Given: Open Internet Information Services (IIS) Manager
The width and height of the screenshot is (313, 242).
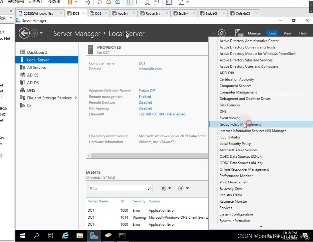Looking at the screenshot, I should coord(253,131).
